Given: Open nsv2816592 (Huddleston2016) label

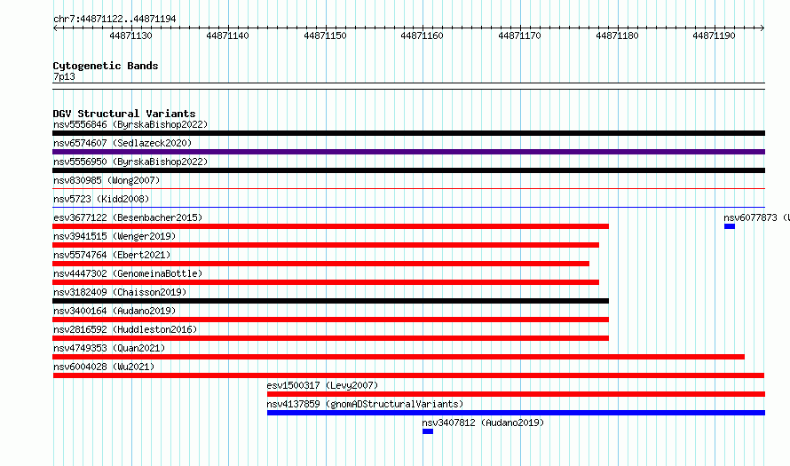Looking at the screenshot, I should click(x=125, y=329).
